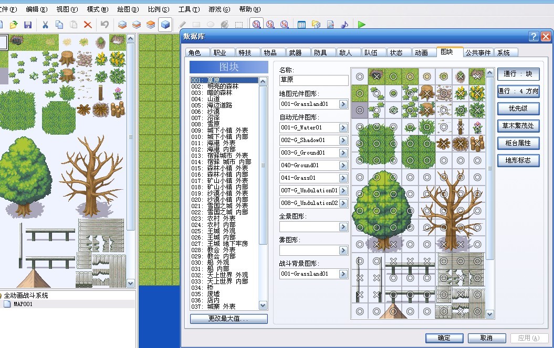Image resolution: width=554 pixels, height=348 pixels.
Task: Open the Materials manager icon
Action: tap(316, 25)
